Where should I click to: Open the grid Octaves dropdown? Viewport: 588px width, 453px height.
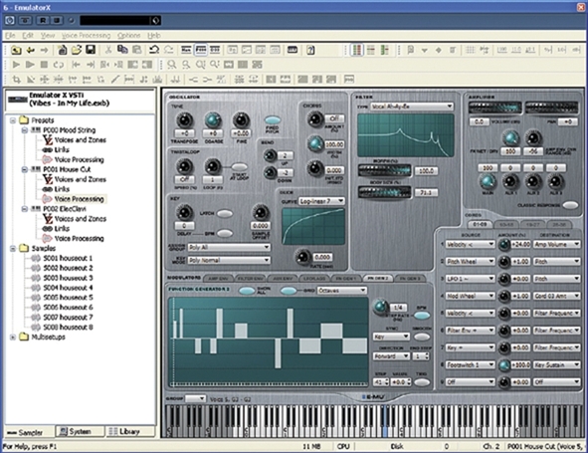341,291
